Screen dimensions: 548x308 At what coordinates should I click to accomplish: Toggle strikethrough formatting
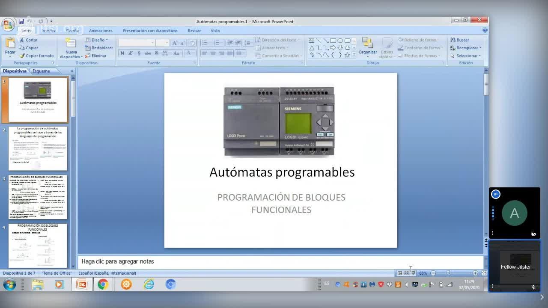pos(148,53)
